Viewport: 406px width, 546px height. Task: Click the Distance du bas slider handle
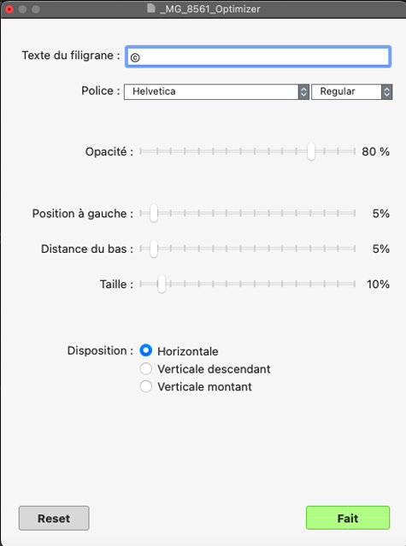click(x=154, y=249)
